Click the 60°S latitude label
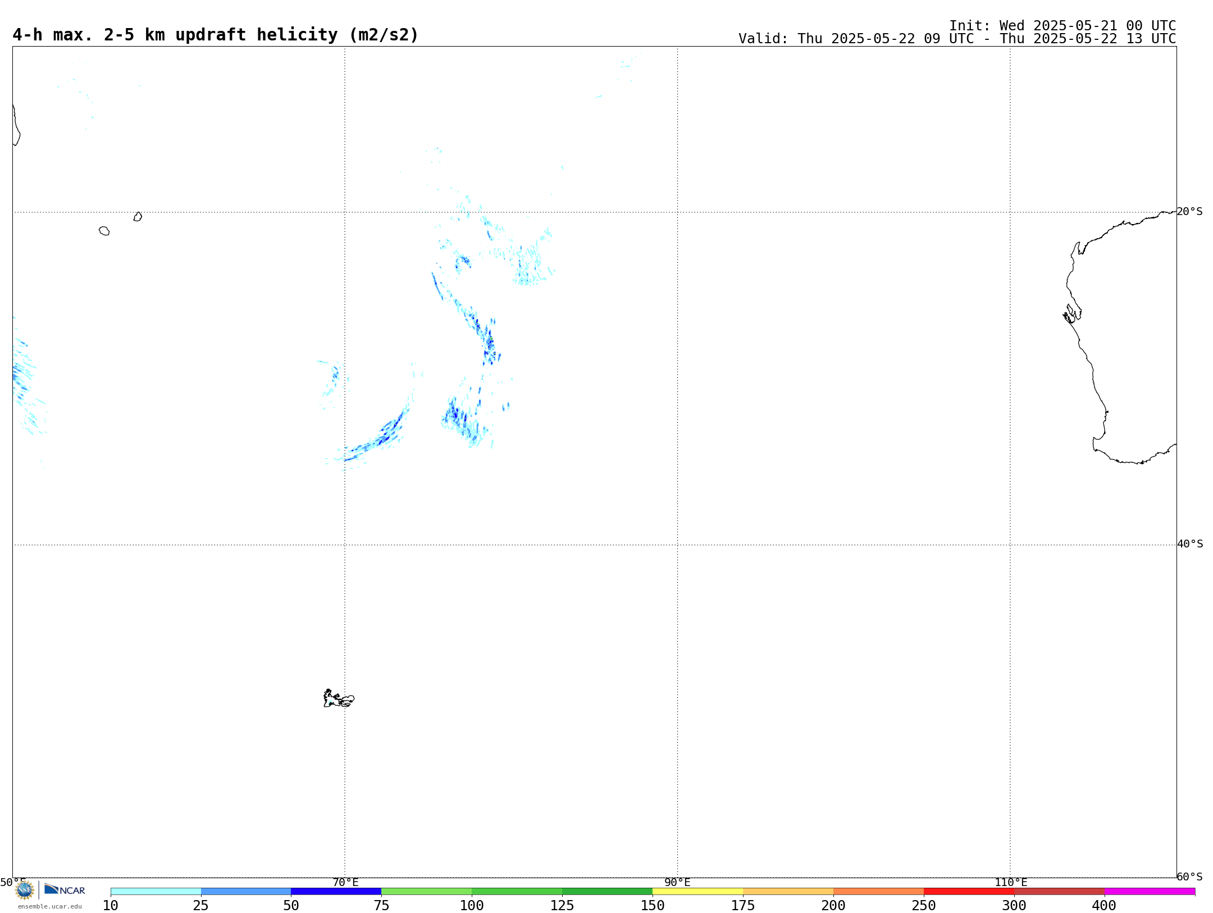 (1190, 877)
